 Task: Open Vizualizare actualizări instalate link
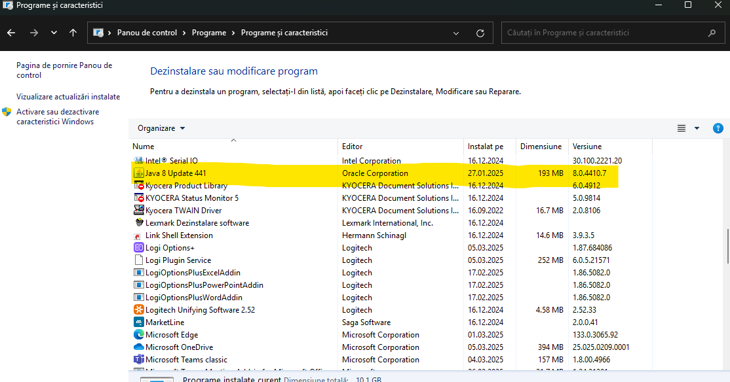click(68, 97)
